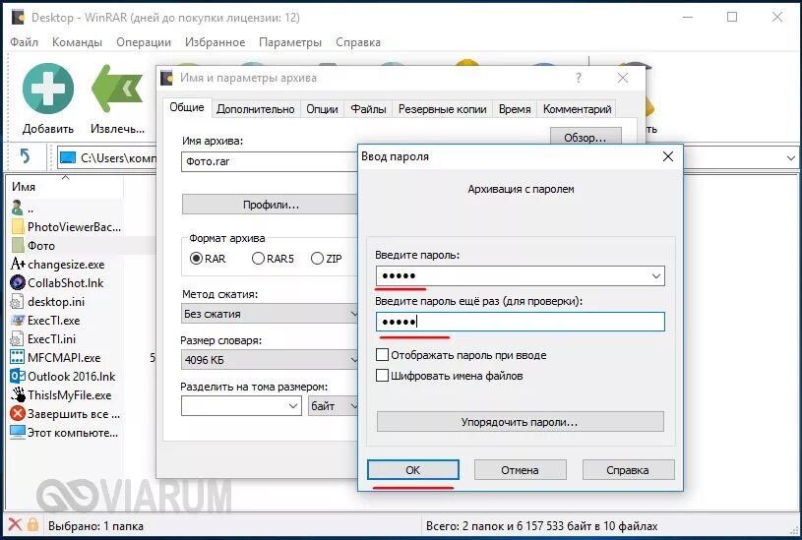Click Справка button in password dialog
The height and width of the screenshot is (540, 802).
tap(628, 470)
